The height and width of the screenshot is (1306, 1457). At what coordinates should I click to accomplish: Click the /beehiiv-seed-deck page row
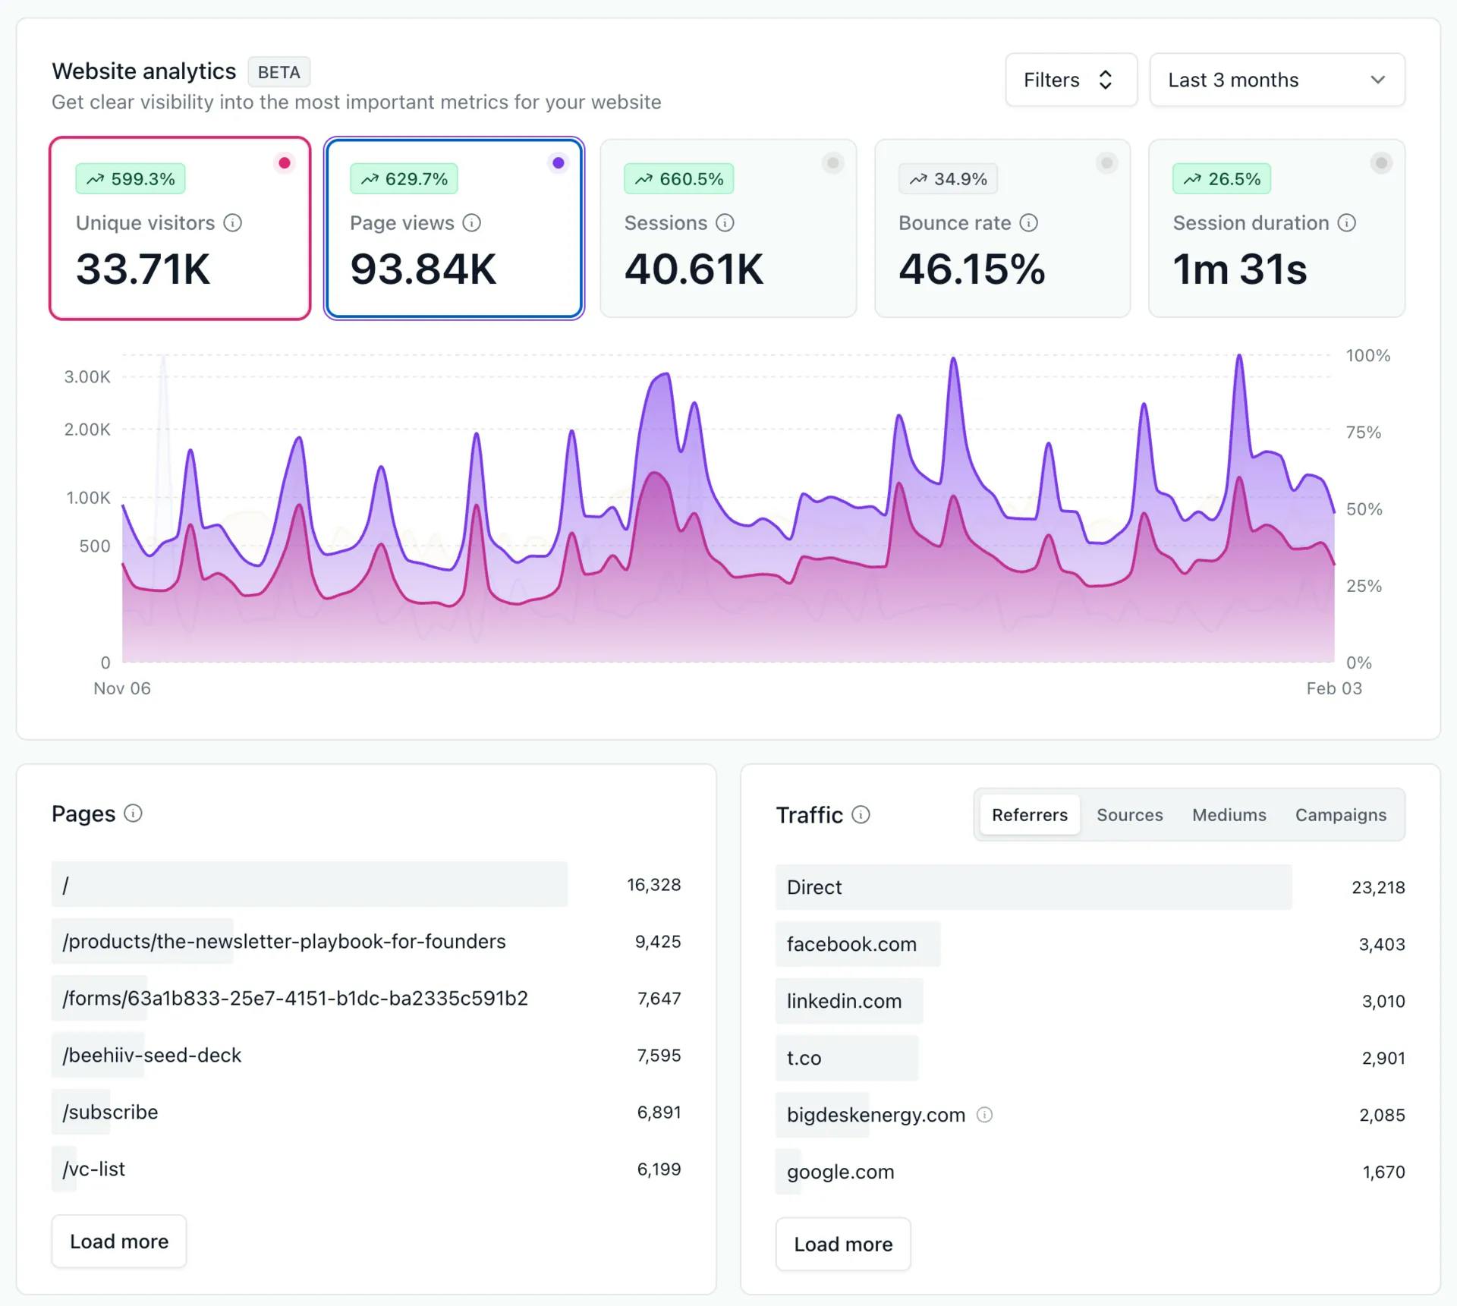point(152,1056)
